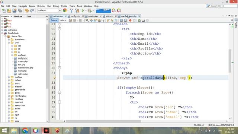Expand the profilepic folder node
238x134 pixels.
click(x=12, y=55)
